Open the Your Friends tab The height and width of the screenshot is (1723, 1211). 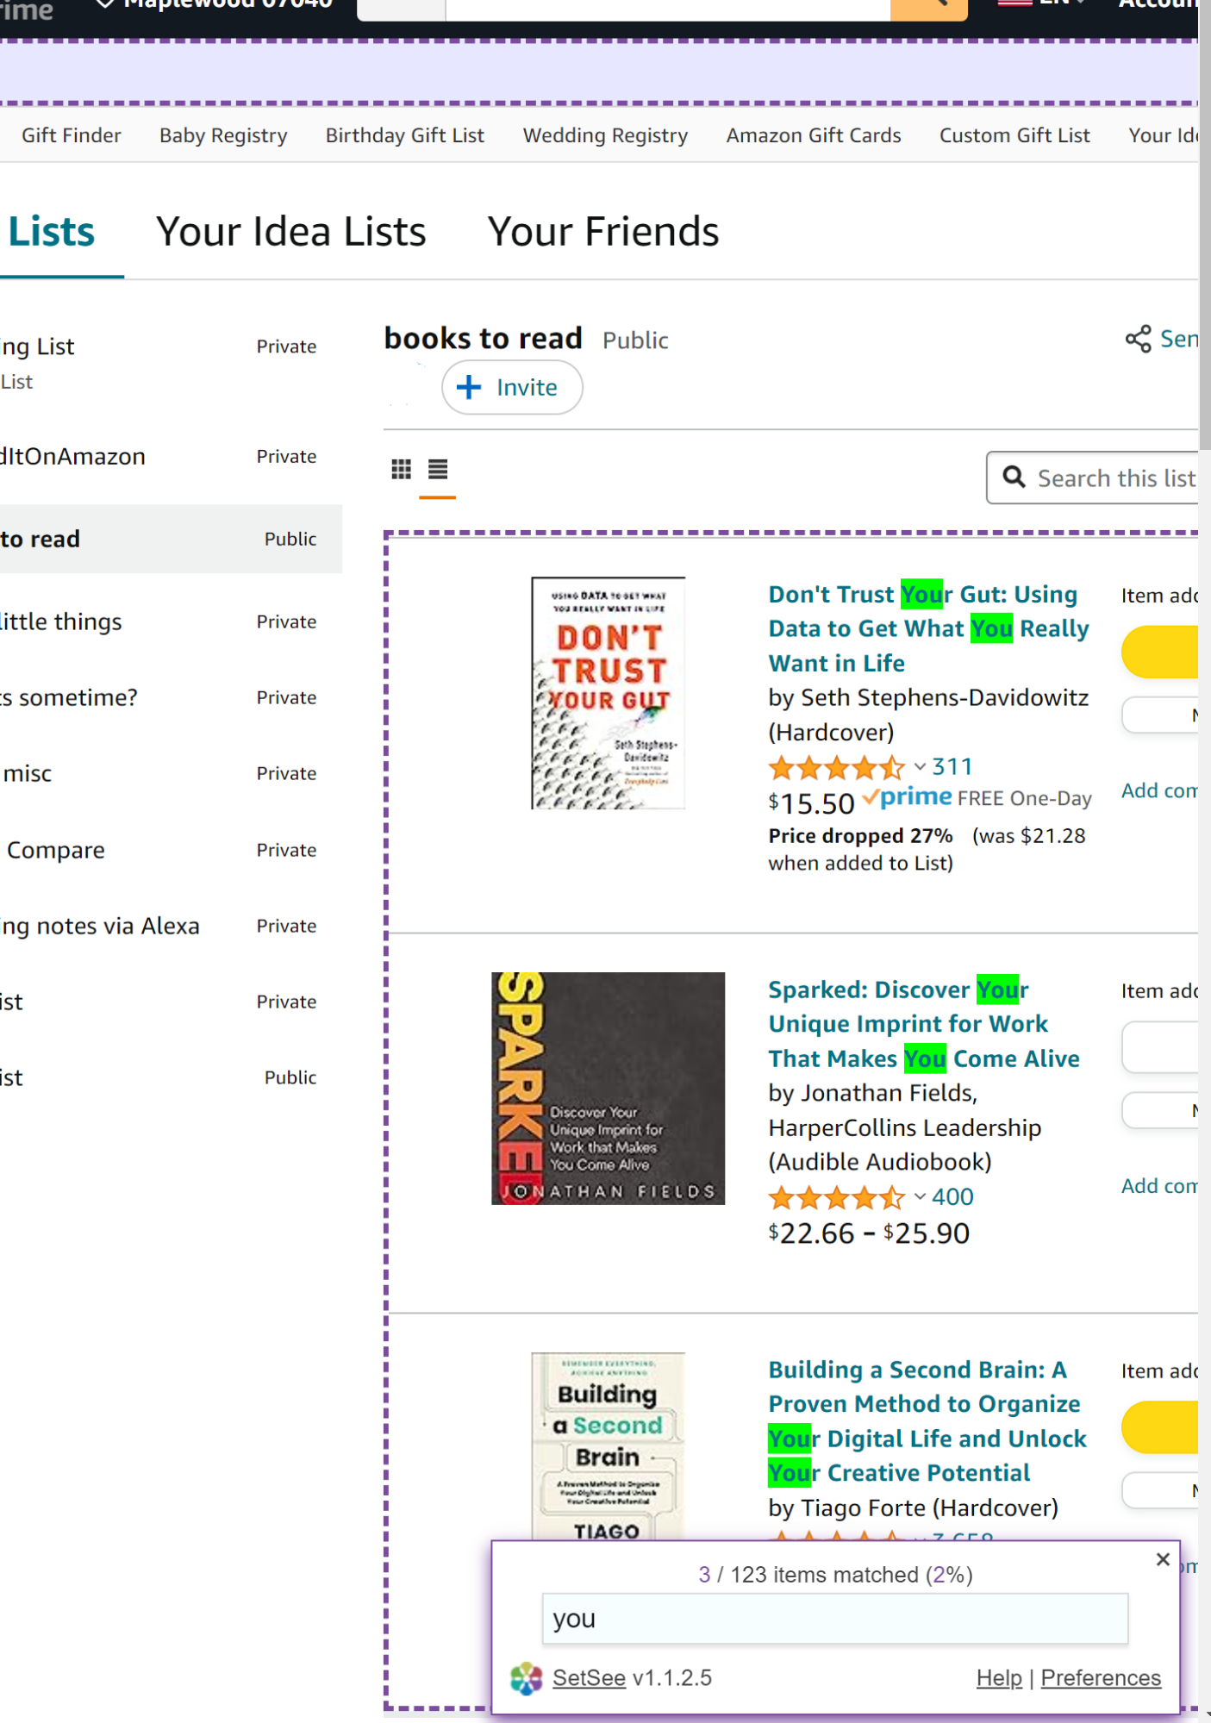(602, 232)
